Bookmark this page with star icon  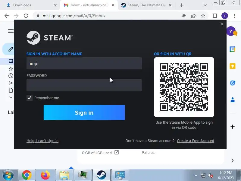click(203, 16)
